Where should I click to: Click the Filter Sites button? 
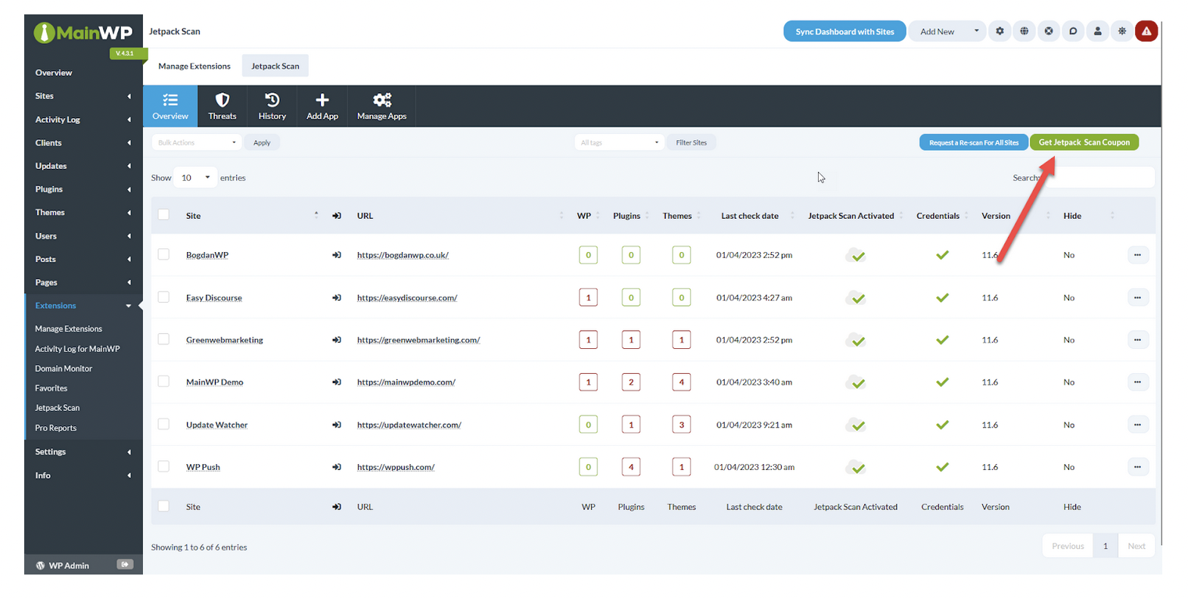(692, 142)
